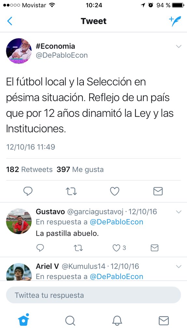The height and width of the screenshot is (333, 187).
Task: Open the compose new tweet feather icon
Action: (x=175, y=21)
